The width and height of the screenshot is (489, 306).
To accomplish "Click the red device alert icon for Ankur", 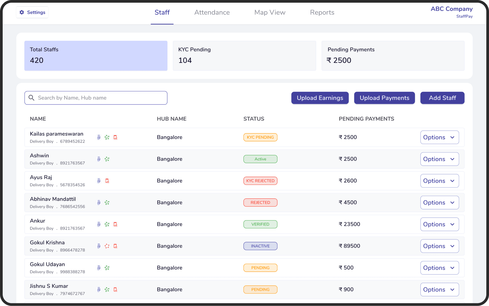I will tap(115, 224).
